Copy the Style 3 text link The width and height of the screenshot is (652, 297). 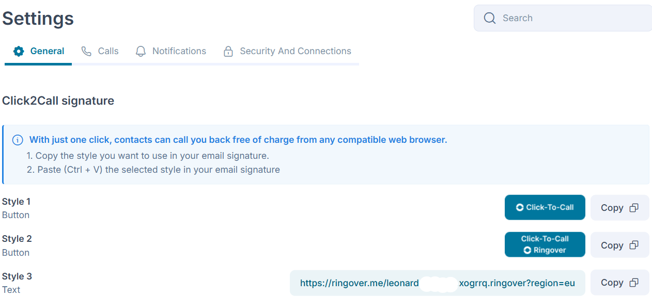tap(619, 283)
